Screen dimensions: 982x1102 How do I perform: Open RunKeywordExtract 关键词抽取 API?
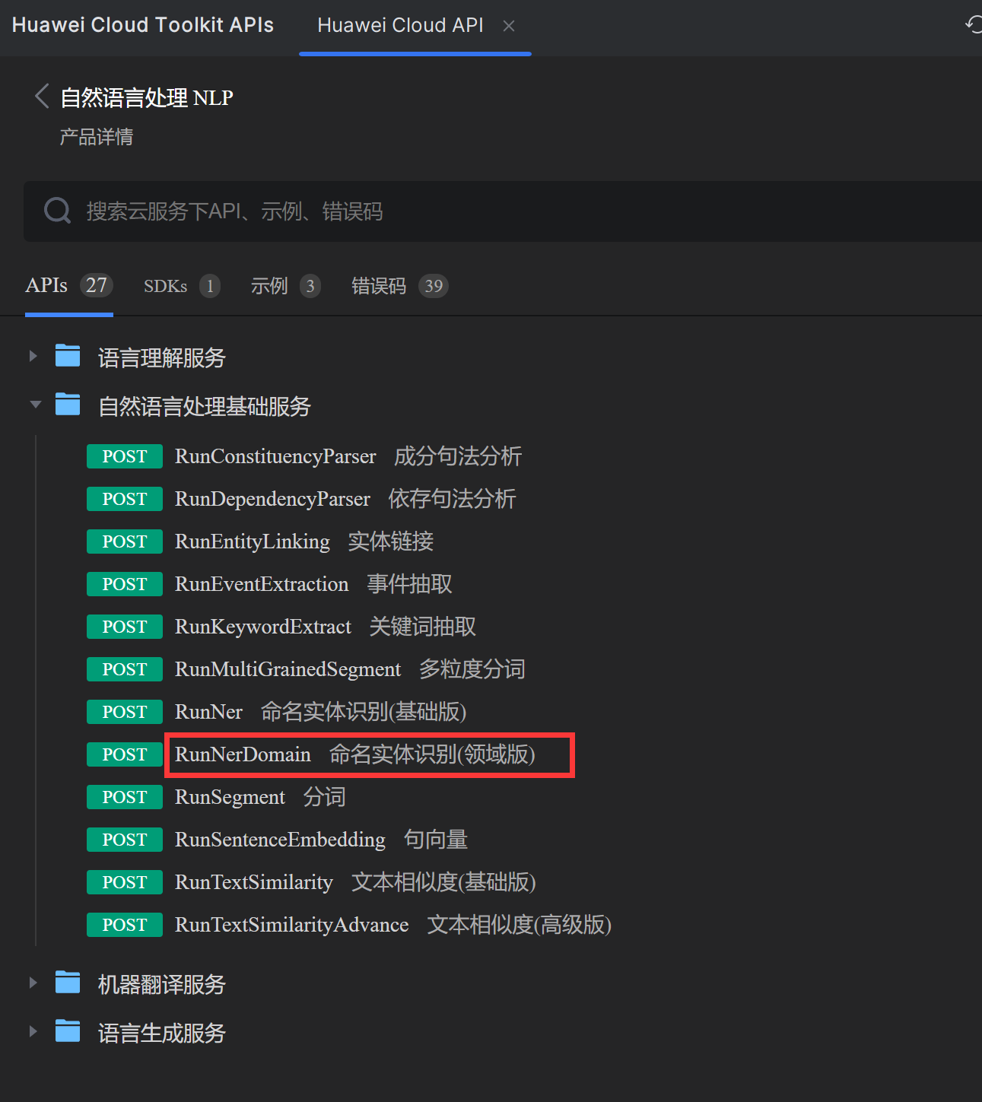326,627
